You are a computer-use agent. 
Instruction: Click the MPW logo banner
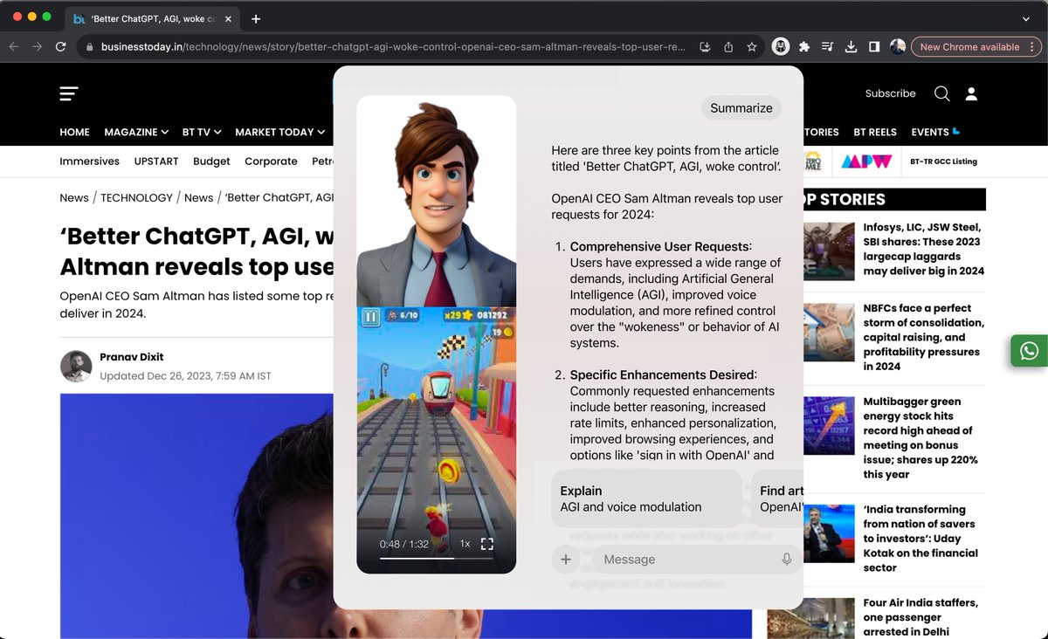click(866, 161)
